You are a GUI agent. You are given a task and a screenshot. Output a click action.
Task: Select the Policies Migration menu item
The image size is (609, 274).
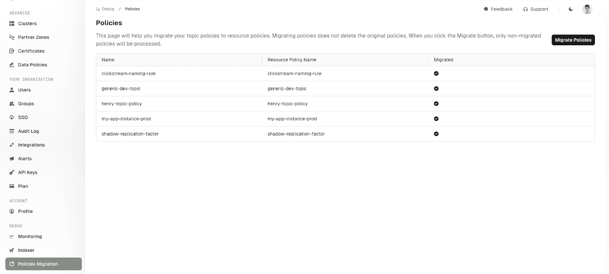tap(43, 264)
